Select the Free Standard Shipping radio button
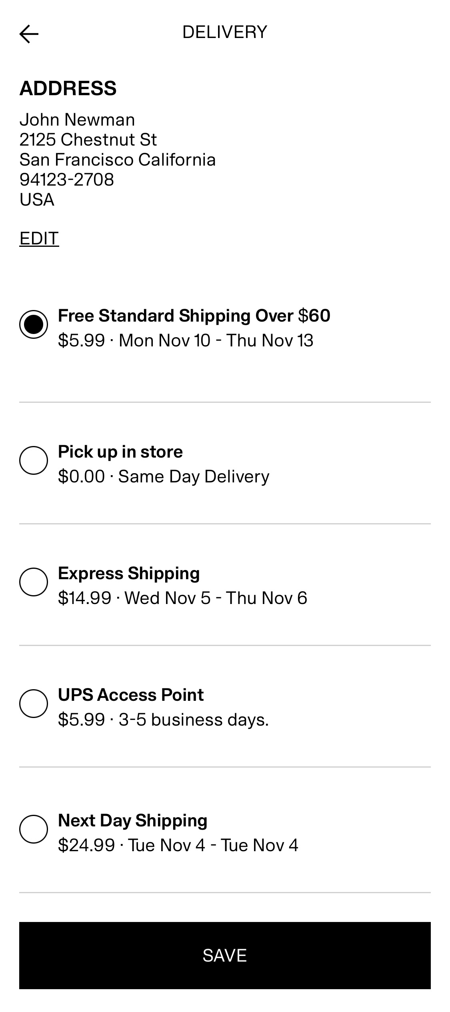Image resolution: width=450 pixels, height=1012 pixels. 34,324
